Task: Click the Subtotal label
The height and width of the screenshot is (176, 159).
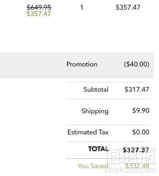Action: click(x=96, y=89)
